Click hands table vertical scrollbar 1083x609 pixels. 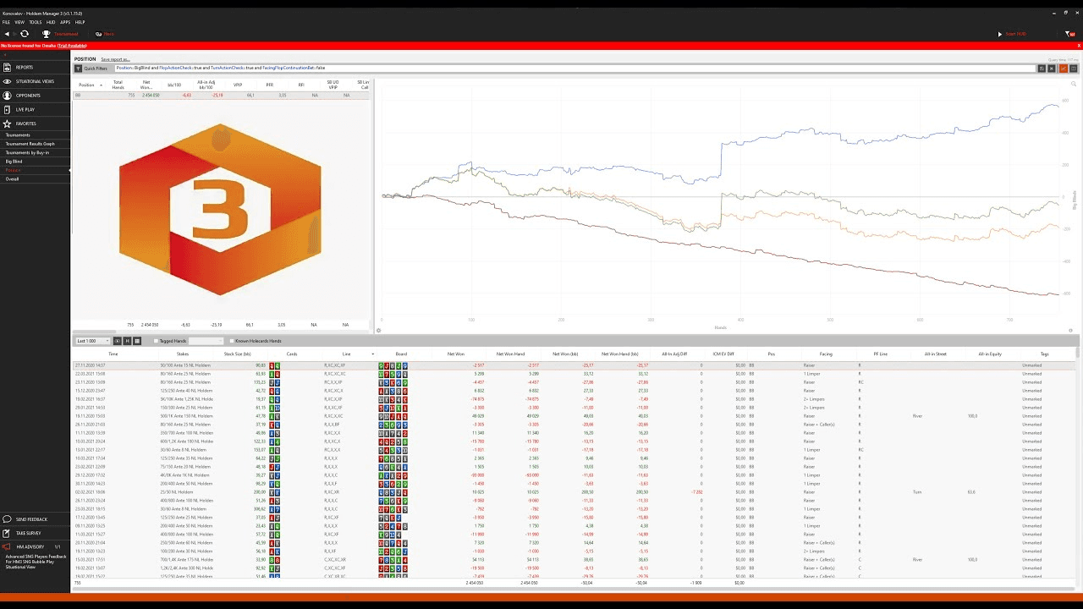click(x=1078, y=352)
